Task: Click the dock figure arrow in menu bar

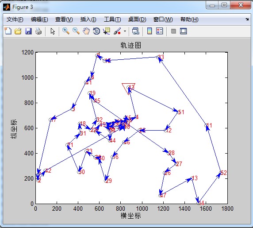Action: pos(247,19)
